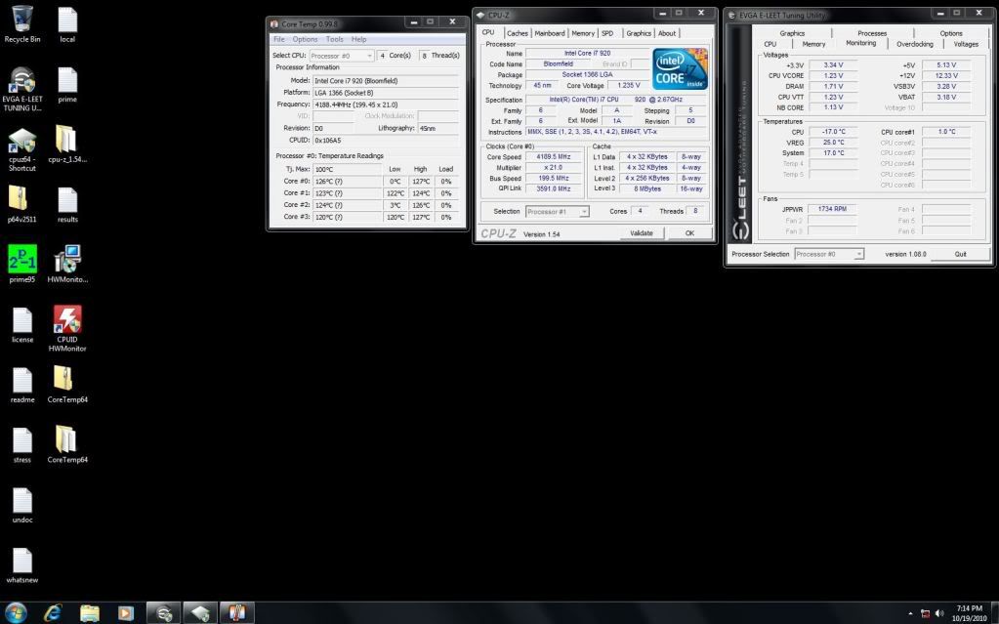This screenshot has height=624, width=999.
Task: Open the Memory tab in EVGA E-LEET
Action: tap(813, 44)
